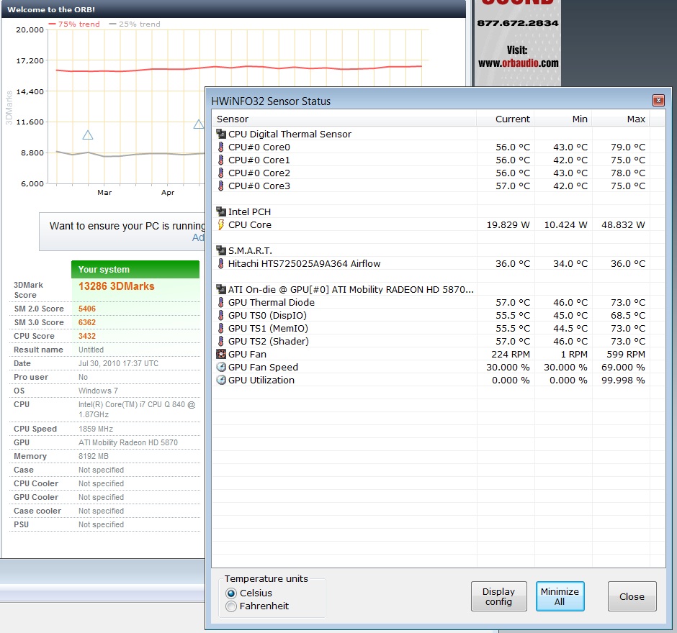Click the CPU Digital Thermal Sensor chip icon
This screenshot has width=677, height=633.
(x=221, y=134)
